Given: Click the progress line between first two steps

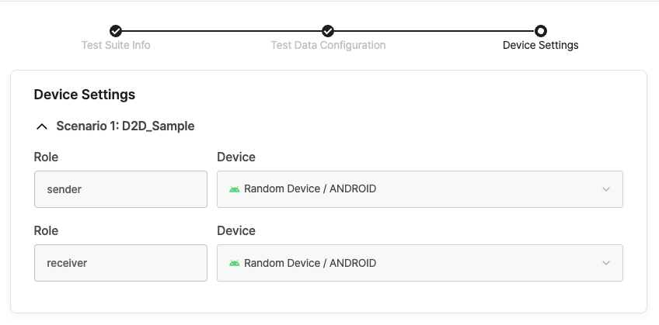Looking at the screenshot, I should [x=221, y=31].
